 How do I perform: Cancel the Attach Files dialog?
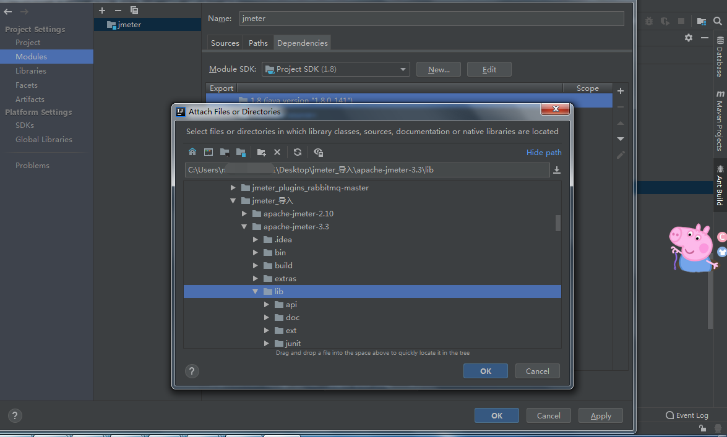(538, 371)
